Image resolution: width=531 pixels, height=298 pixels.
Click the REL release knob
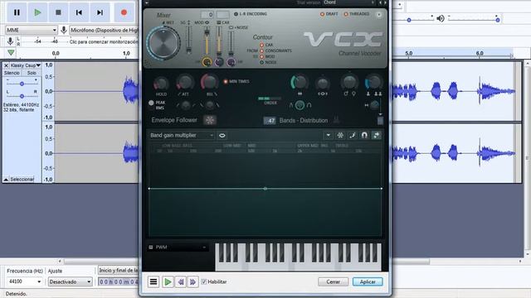click(x=209, y=82)
